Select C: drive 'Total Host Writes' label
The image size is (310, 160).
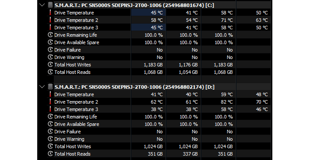pyautogui.click(x=73, y=65)
